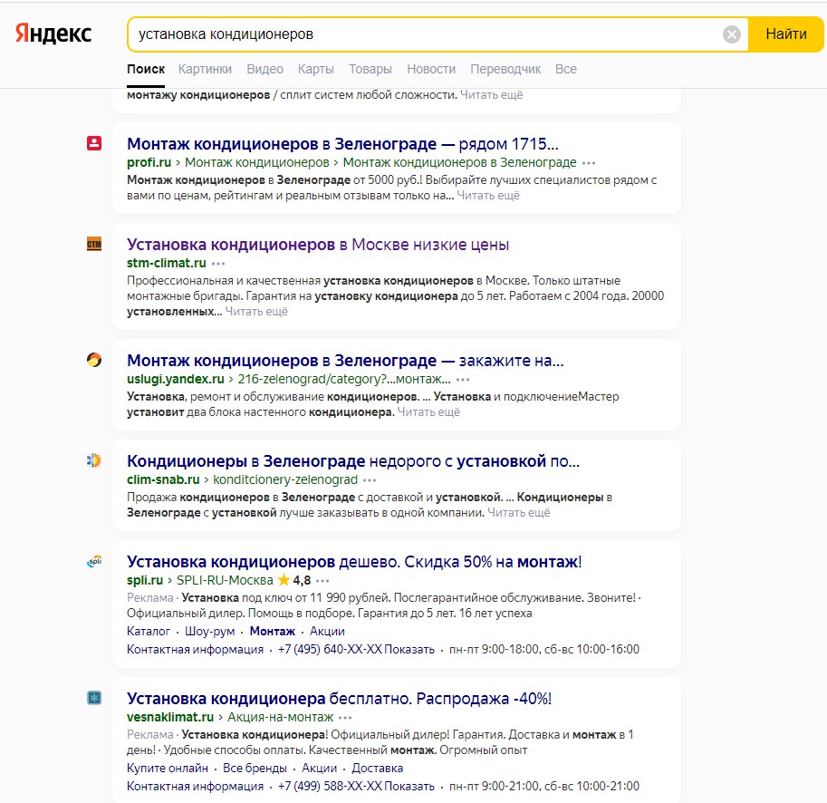The image size is (827, 803).
Task: Click the spli.ru favicon
Action: (94, 562)
